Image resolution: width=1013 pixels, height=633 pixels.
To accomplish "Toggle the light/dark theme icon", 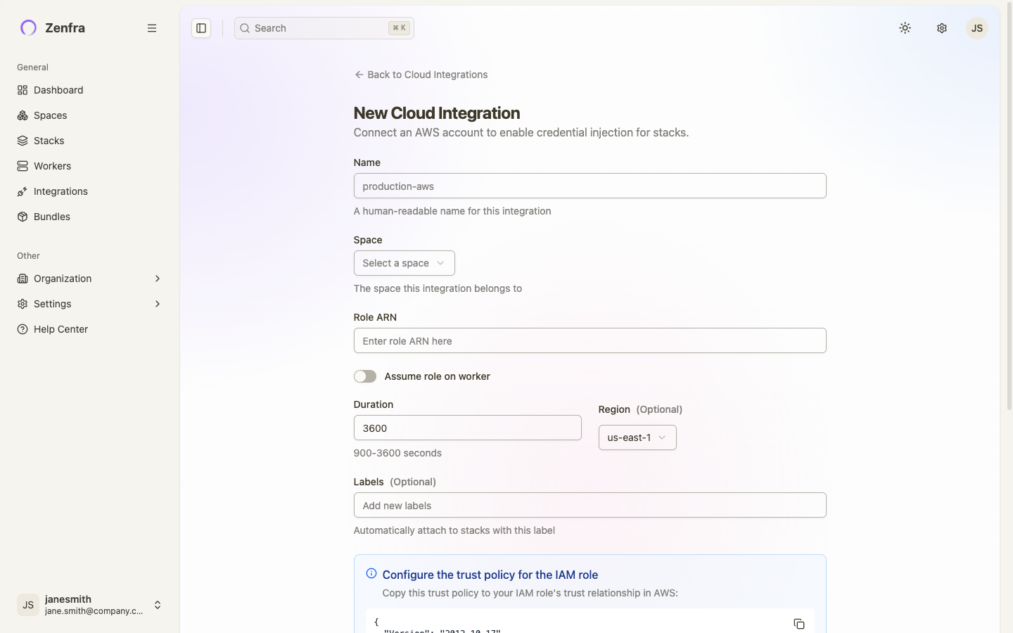I will tap(905, 28).
